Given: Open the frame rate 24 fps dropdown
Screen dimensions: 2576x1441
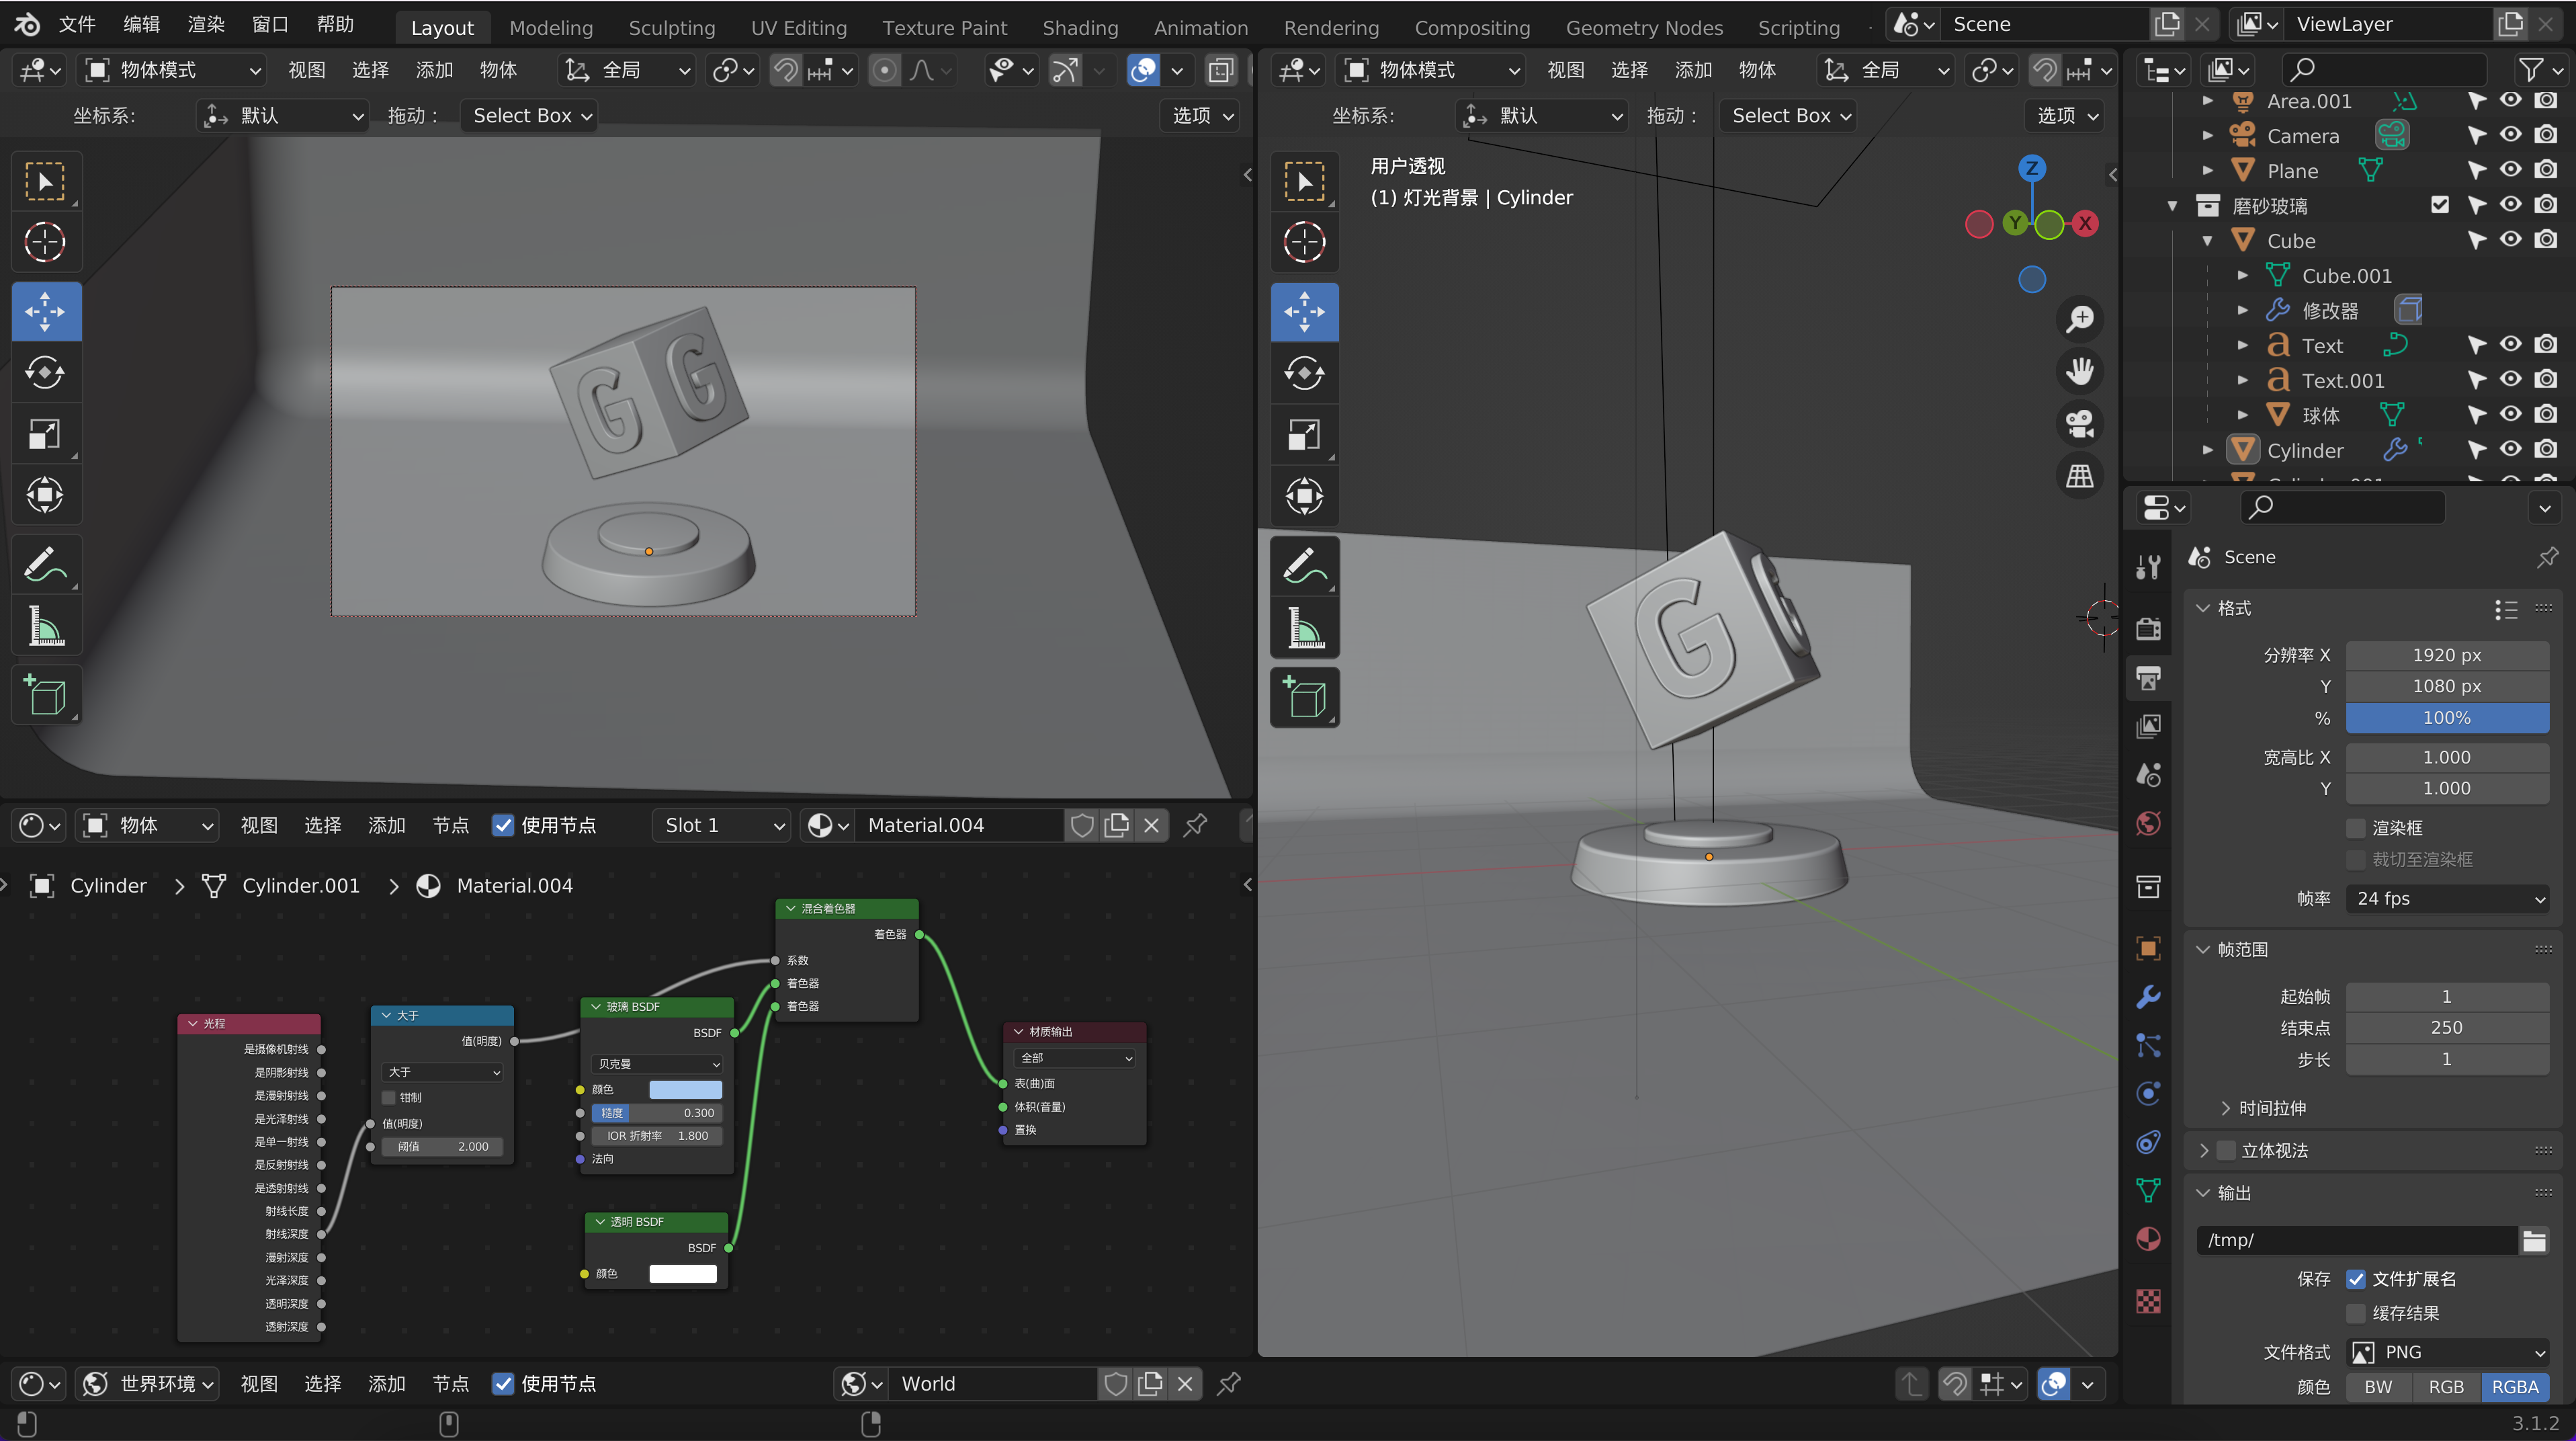Looking at the screenshot, I should [x=2447, y=899].
